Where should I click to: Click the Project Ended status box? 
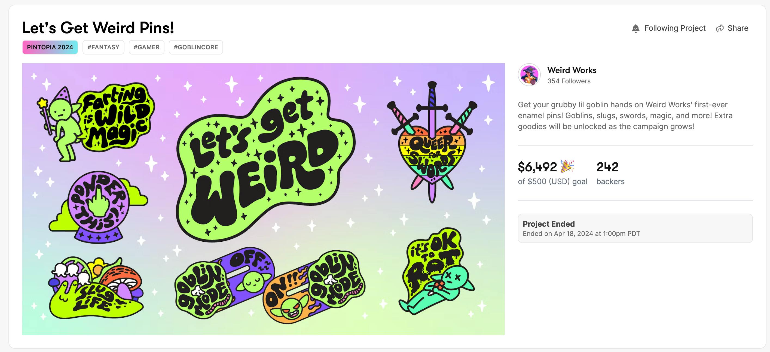635,228
